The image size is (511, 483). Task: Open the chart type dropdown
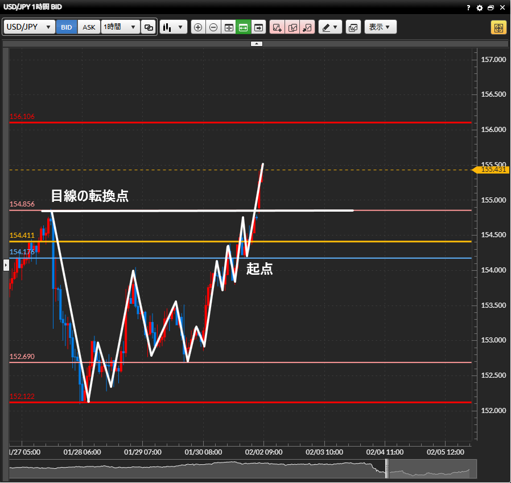174,27
